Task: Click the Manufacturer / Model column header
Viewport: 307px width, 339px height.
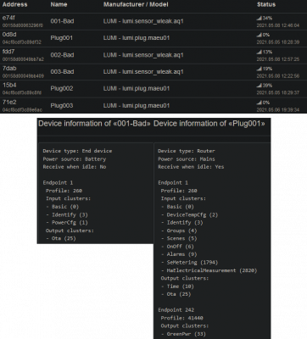Action: click(x=136, y=4)
